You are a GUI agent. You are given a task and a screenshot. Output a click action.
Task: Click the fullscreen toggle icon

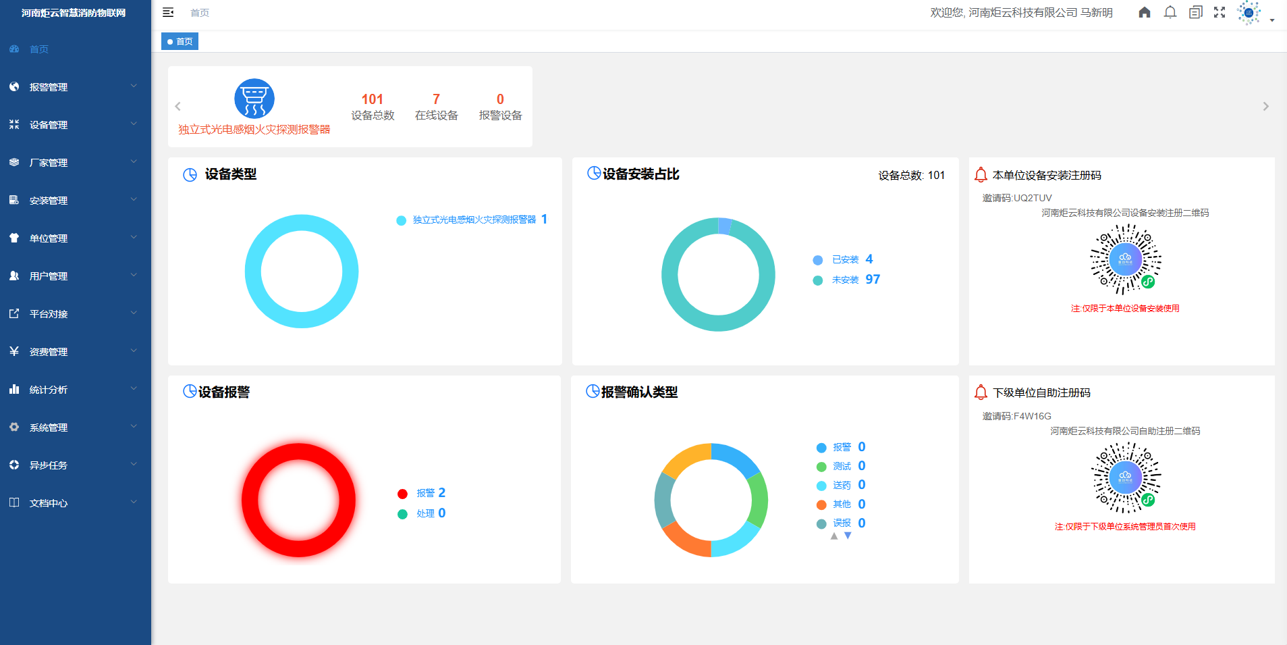tap(1219, 12)
